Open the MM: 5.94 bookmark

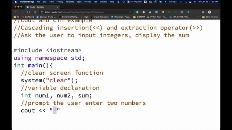coord(179,17)
